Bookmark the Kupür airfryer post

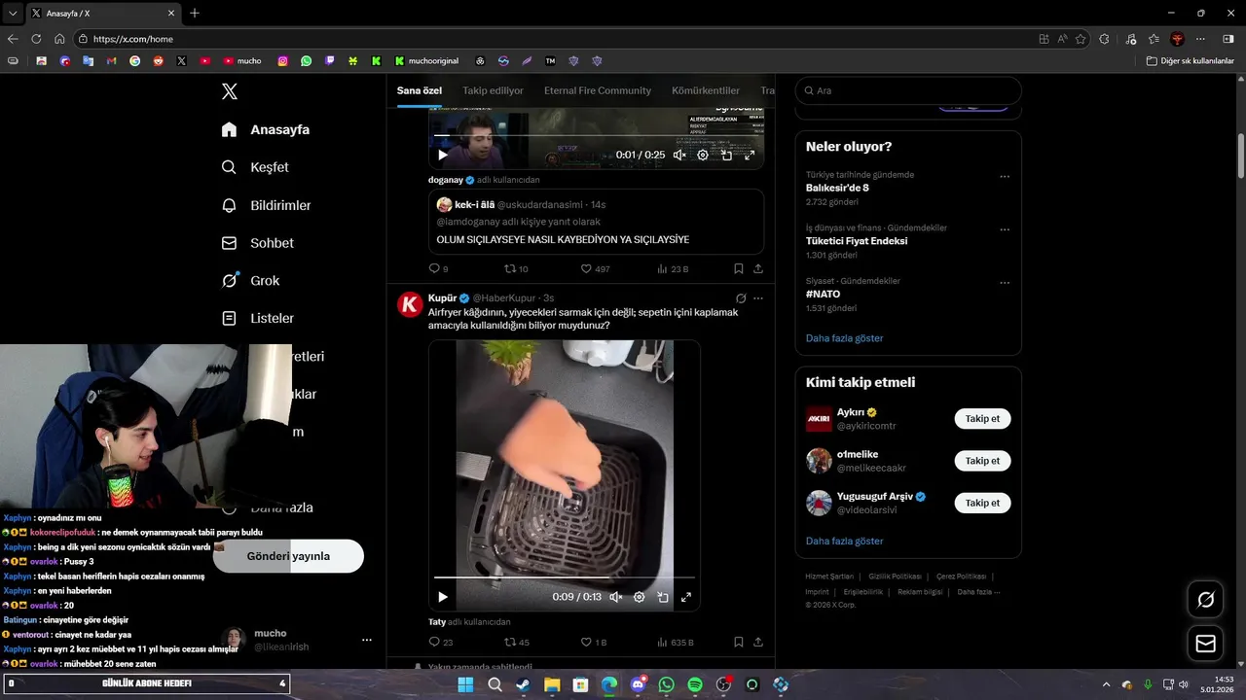[x=739, y=642]
